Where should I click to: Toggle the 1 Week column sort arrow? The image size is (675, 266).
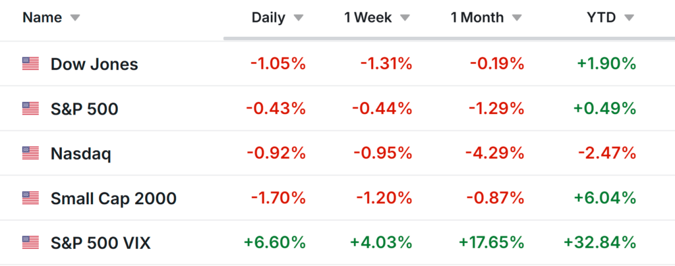pyautogui.click(x=405, y=18)
